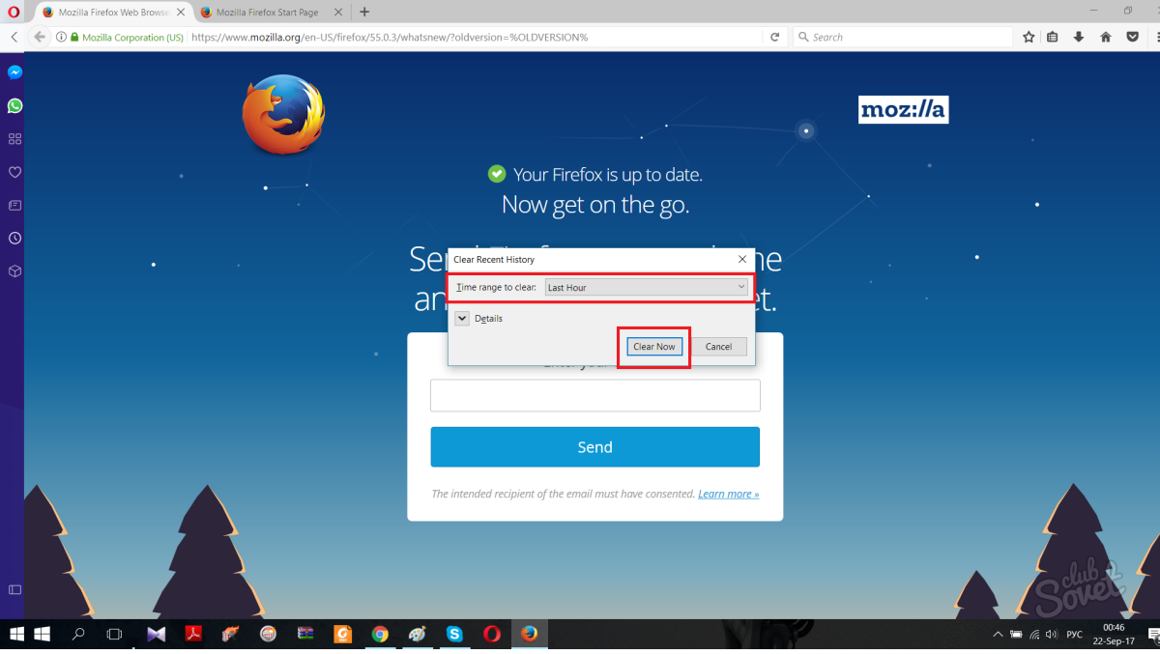The image size is (1160, 654).
Task: Open history clock icon in sidebar
Action: pos(14,238)
